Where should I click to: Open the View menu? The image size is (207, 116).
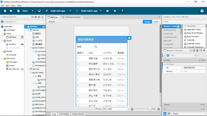click(x=13, y=5)
